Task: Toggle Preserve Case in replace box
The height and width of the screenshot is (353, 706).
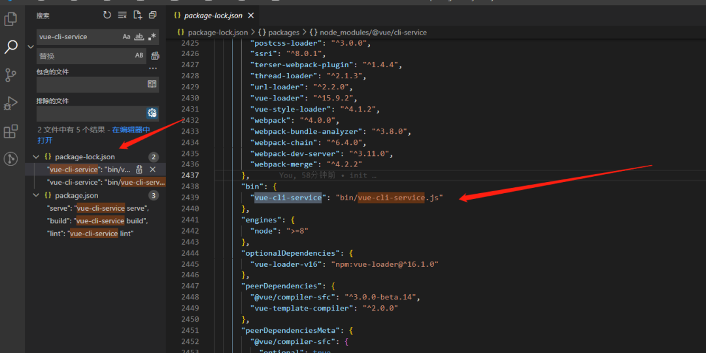Action: pos(139,55)
